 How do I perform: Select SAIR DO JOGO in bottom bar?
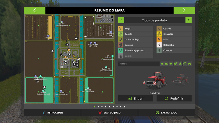coord(109,113)
